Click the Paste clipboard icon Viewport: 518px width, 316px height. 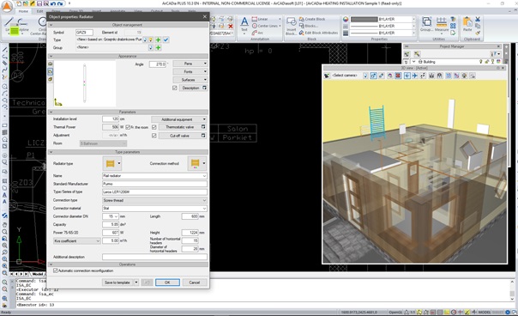click(x=467, y=21)
